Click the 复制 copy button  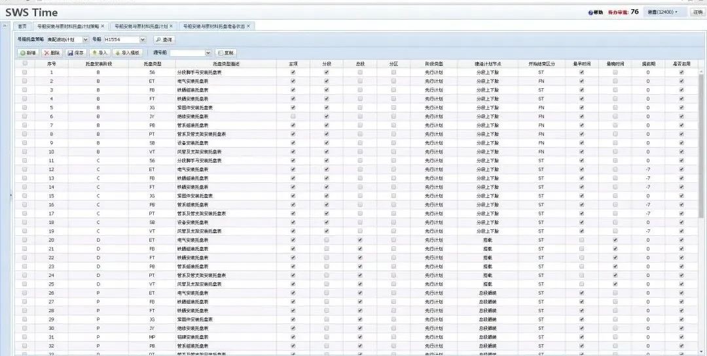(225, 52)
